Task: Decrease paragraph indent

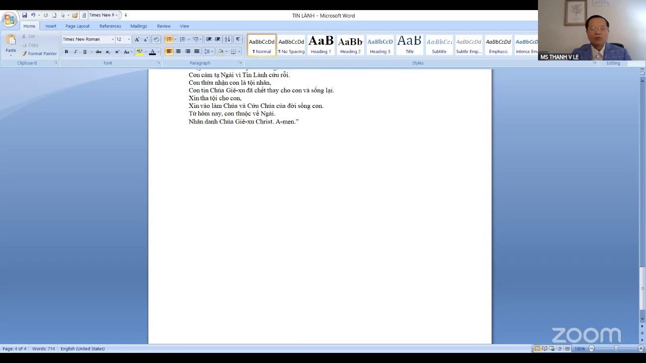Action: point(208,39)
